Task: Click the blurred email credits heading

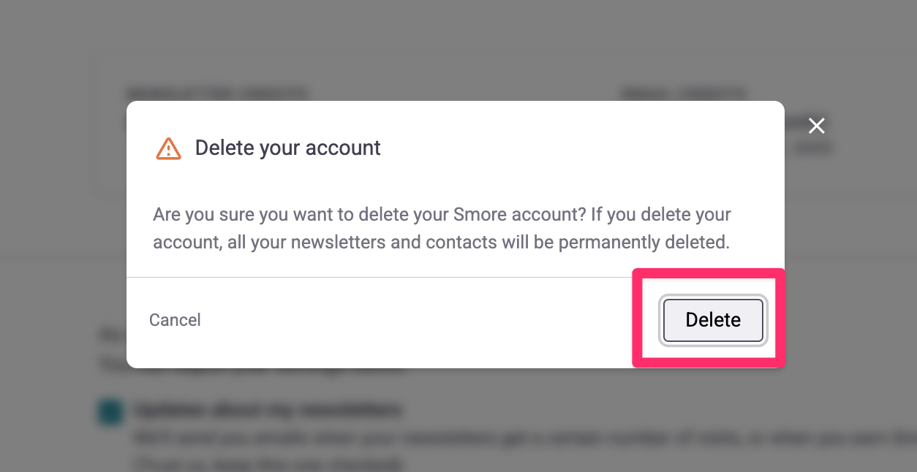Action: coord(683,94)
